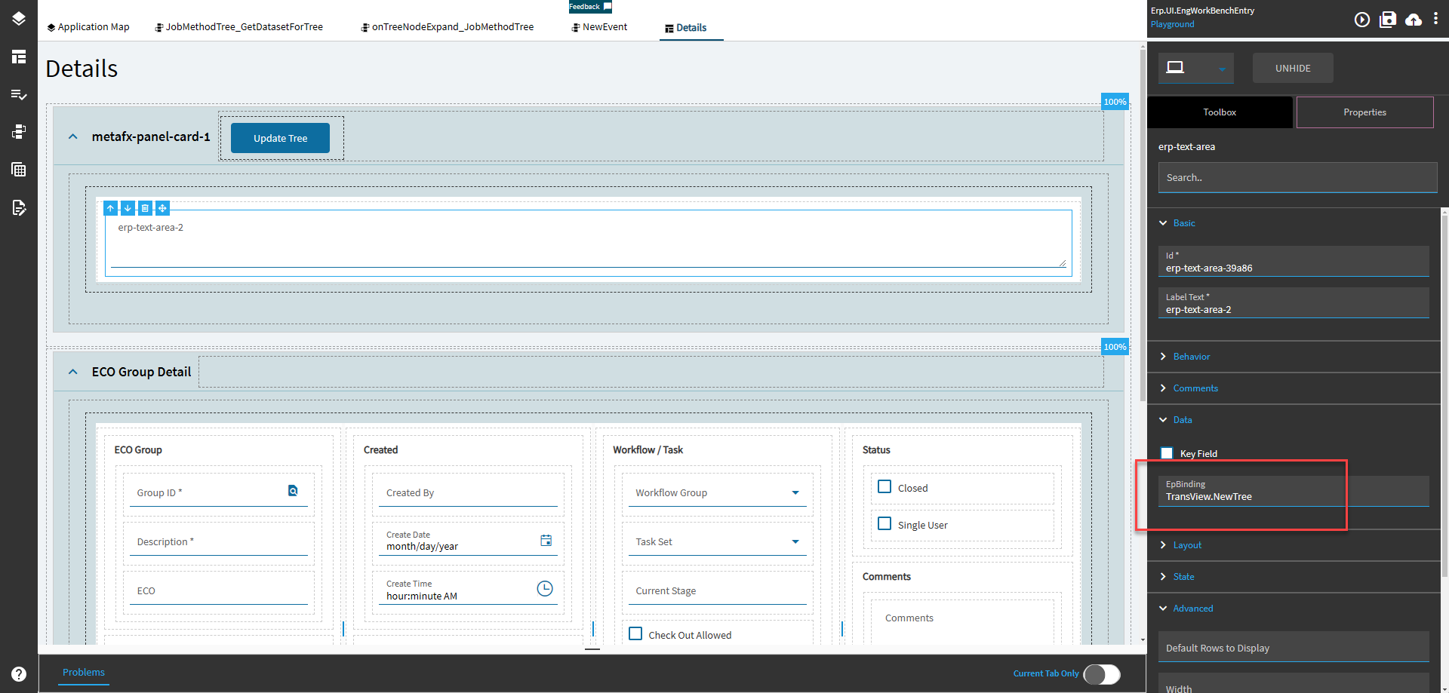Click the preview play icon
This screenshot has width=1449, height=693.
click(1361, 20)
